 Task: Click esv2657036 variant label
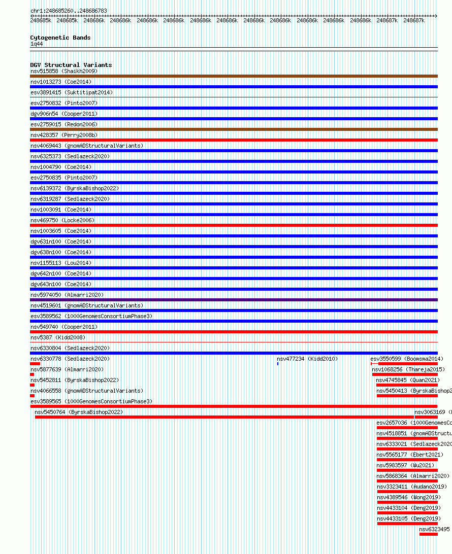click(414, 423)
